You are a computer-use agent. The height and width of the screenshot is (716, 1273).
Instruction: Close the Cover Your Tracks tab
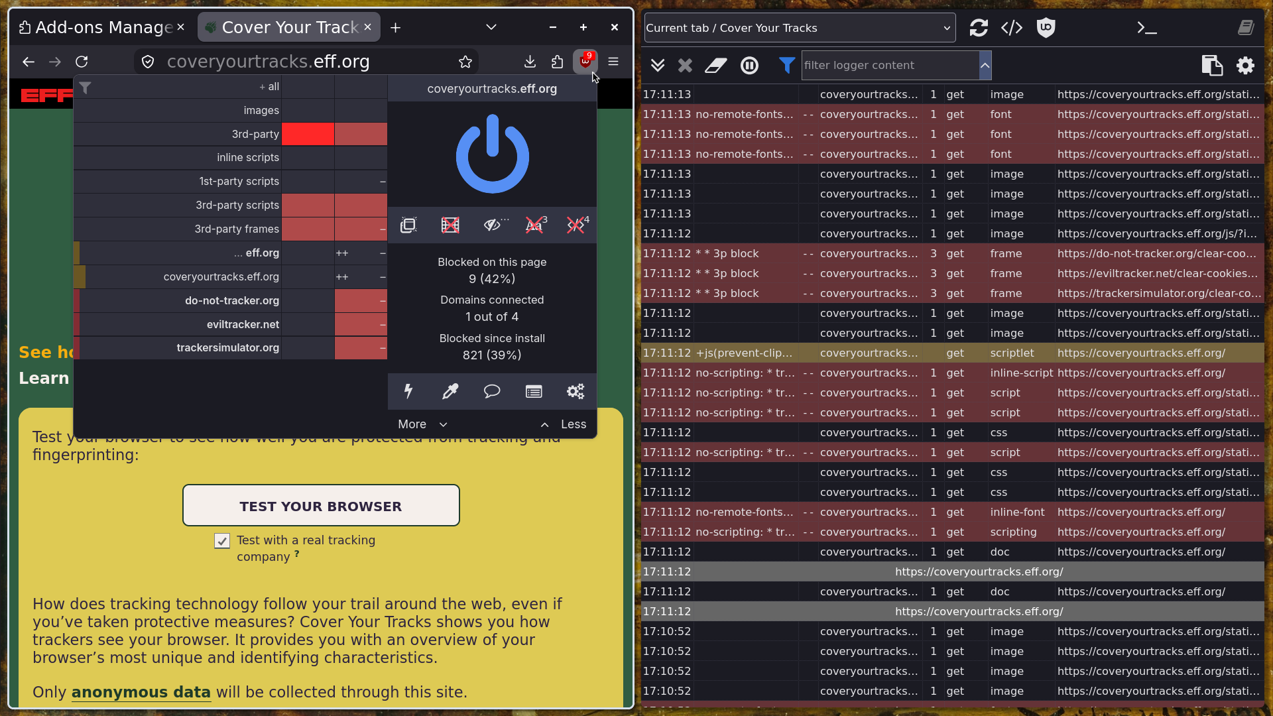[367, 27]
